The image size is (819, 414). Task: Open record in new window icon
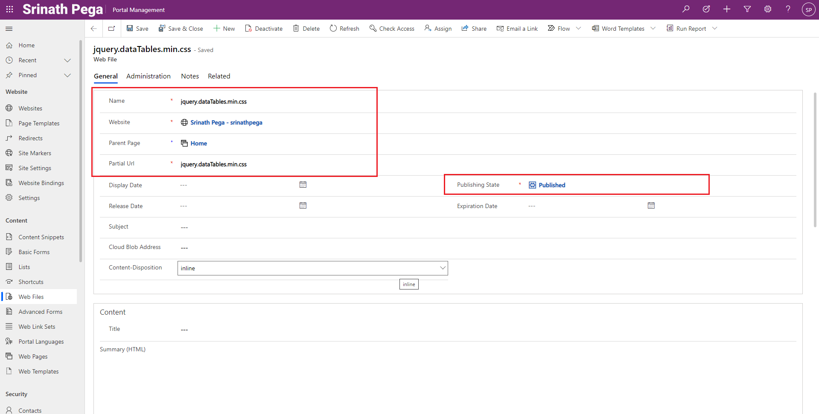pos(112,29)
